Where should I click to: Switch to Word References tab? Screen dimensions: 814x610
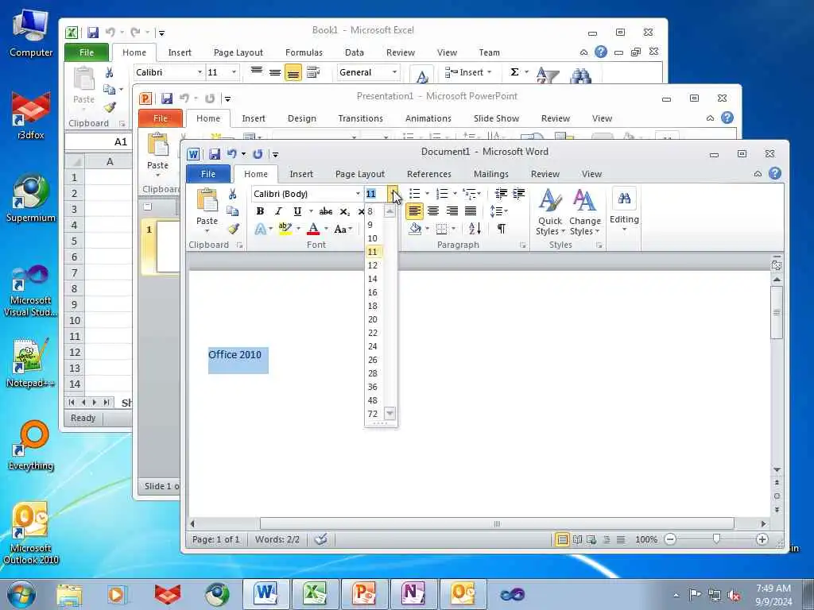(x=428, y=174)
